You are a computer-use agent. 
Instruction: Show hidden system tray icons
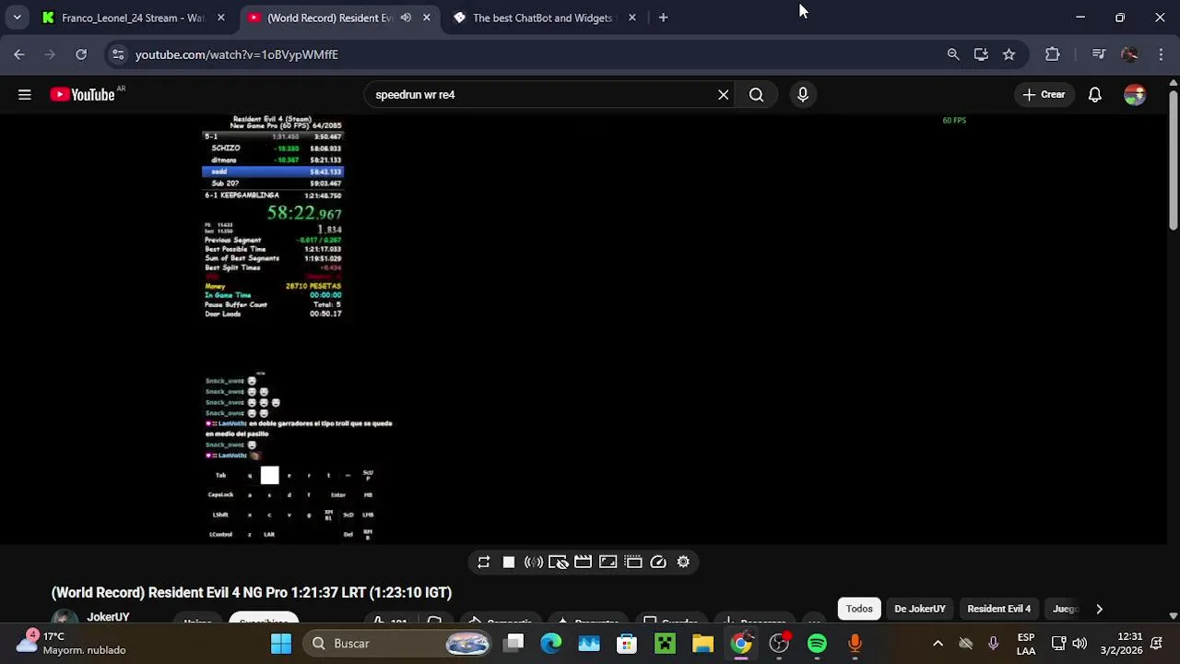938,643
